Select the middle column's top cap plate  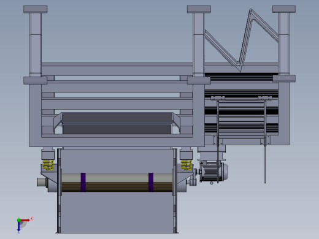199,9
